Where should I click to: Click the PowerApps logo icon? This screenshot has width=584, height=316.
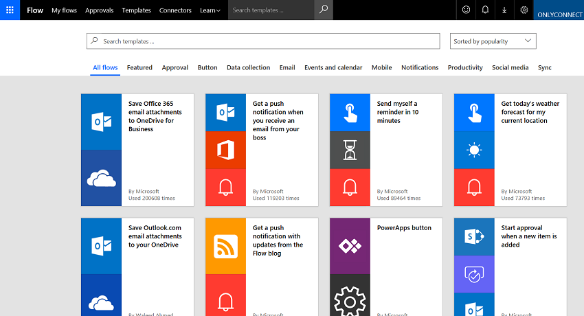coord(350,246)
